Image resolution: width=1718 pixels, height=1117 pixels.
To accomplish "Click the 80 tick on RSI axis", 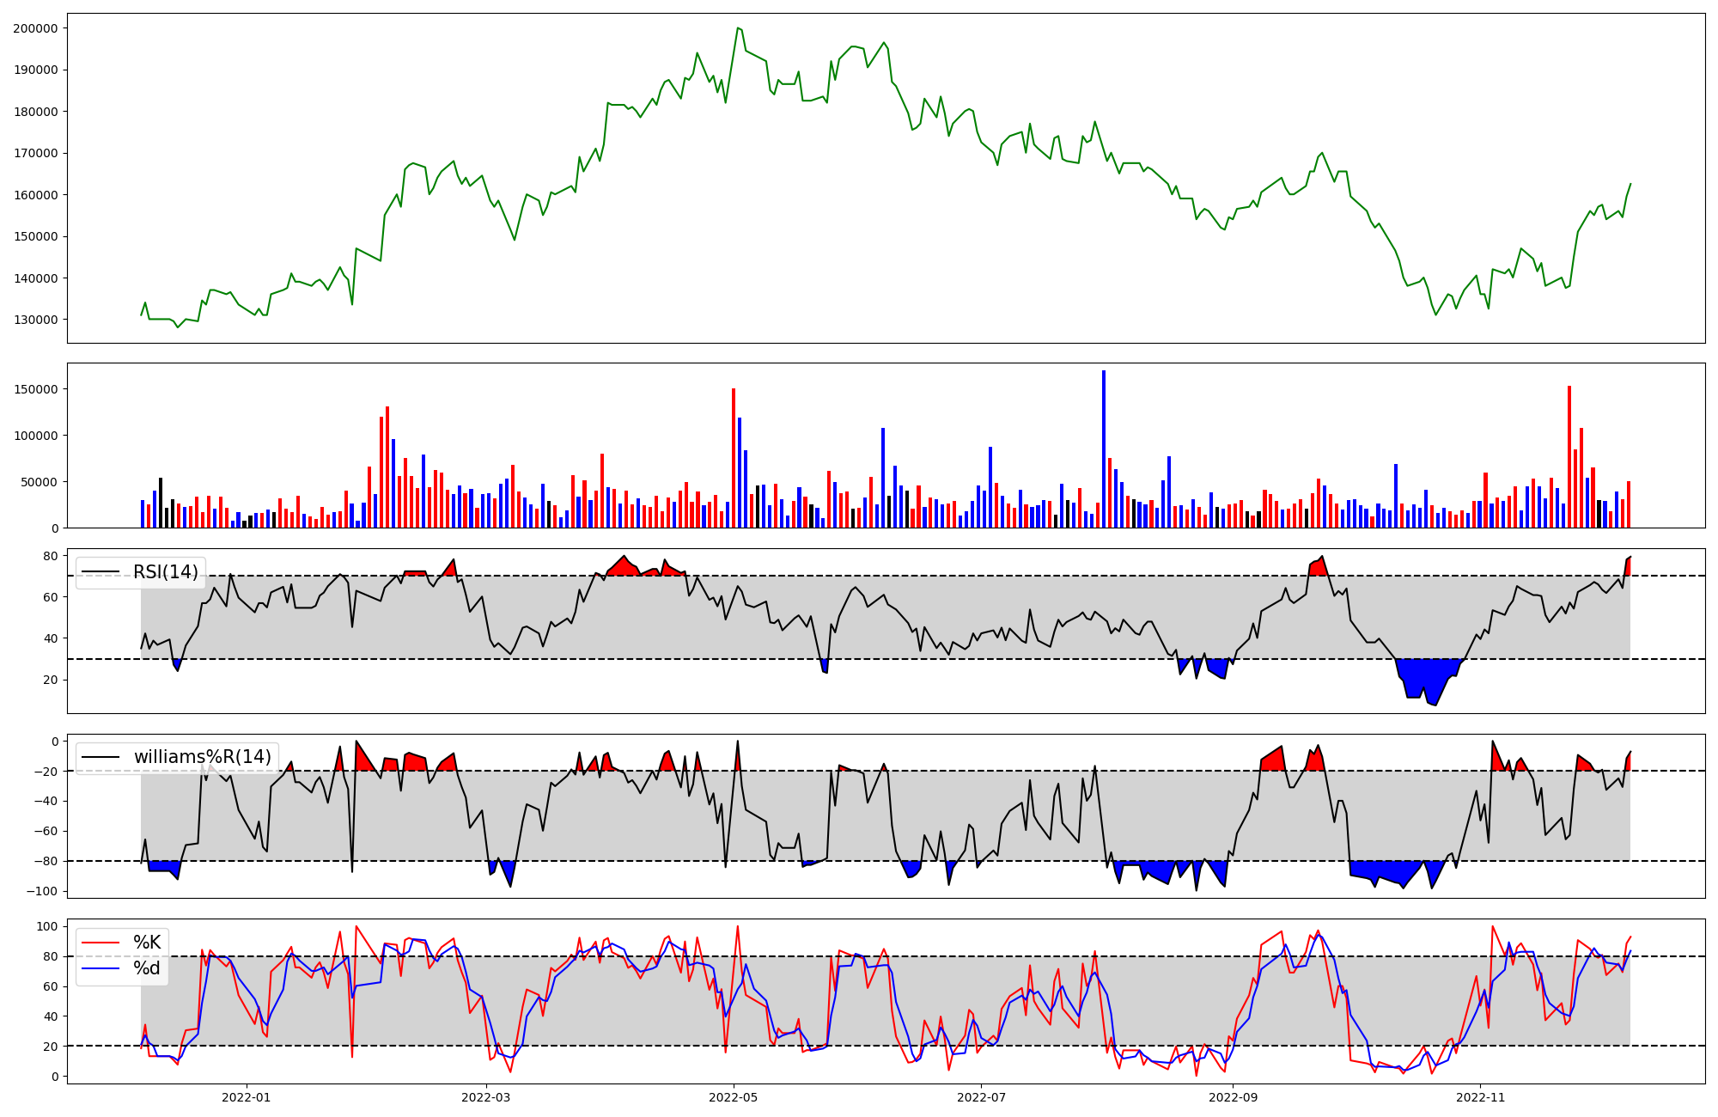I will point(50,556).
